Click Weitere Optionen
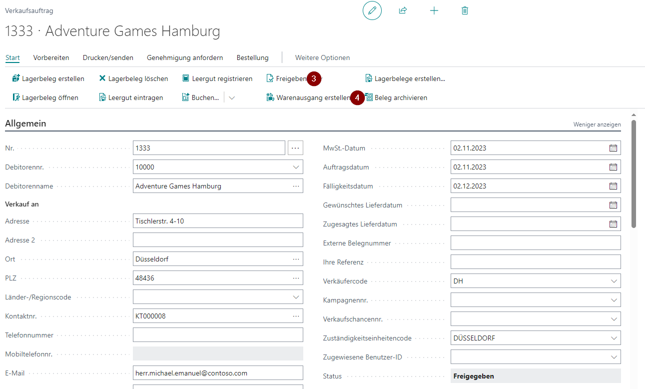645x389 pixels. point(322,57)
